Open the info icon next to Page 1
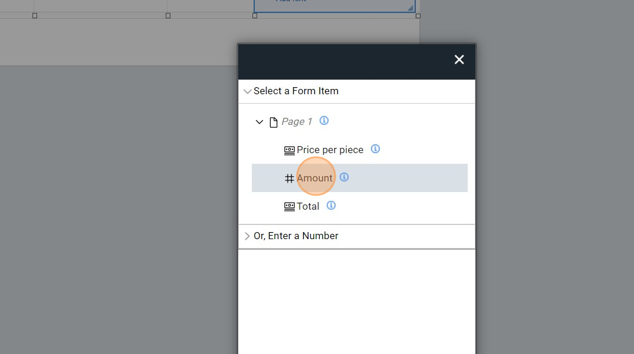 point(324,121)
